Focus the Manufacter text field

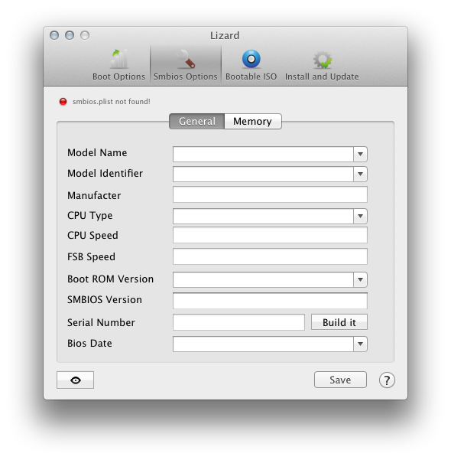tap(270, 194)
